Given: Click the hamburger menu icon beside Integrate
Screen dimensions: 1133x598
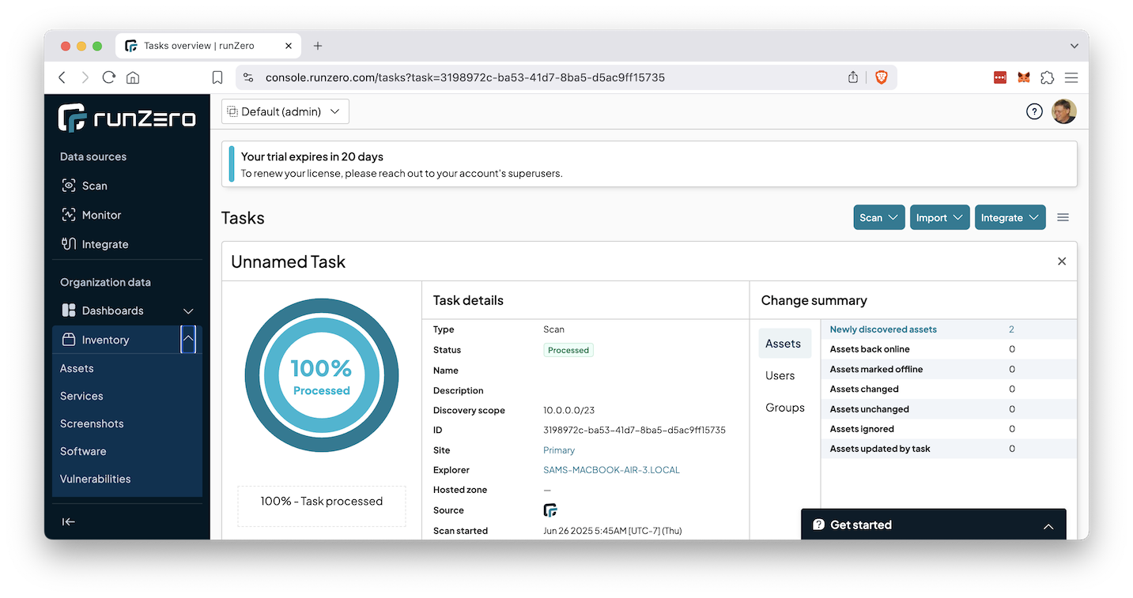Looking at the screenshot, I should tap(1063, 217).
